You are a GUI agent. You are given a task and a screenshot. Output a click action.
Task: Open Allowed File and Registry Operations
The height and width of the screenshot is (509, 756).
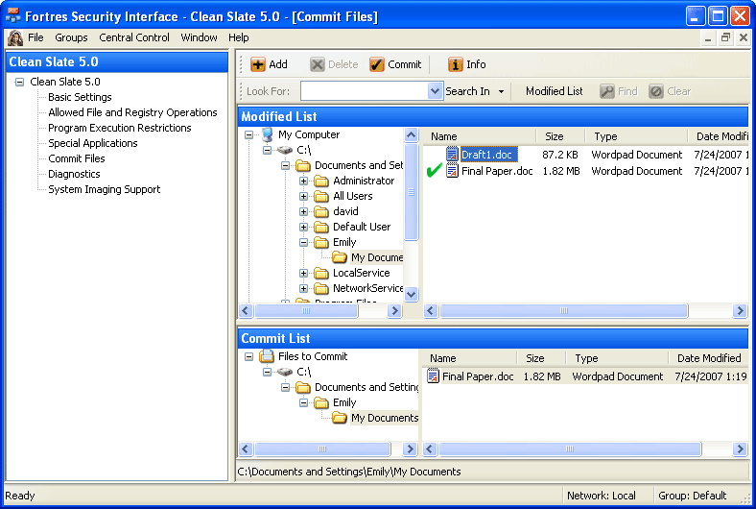(132, 112)
